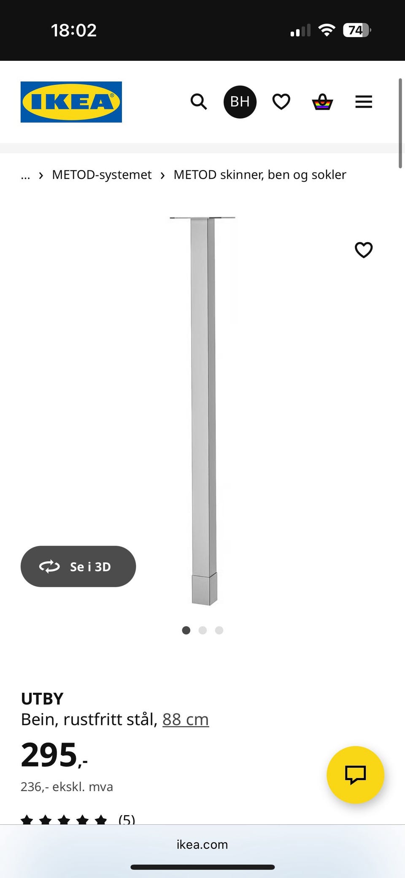405x878 pixels.
Task: Open the five-star reviews rating
Action: click(78, 820)
